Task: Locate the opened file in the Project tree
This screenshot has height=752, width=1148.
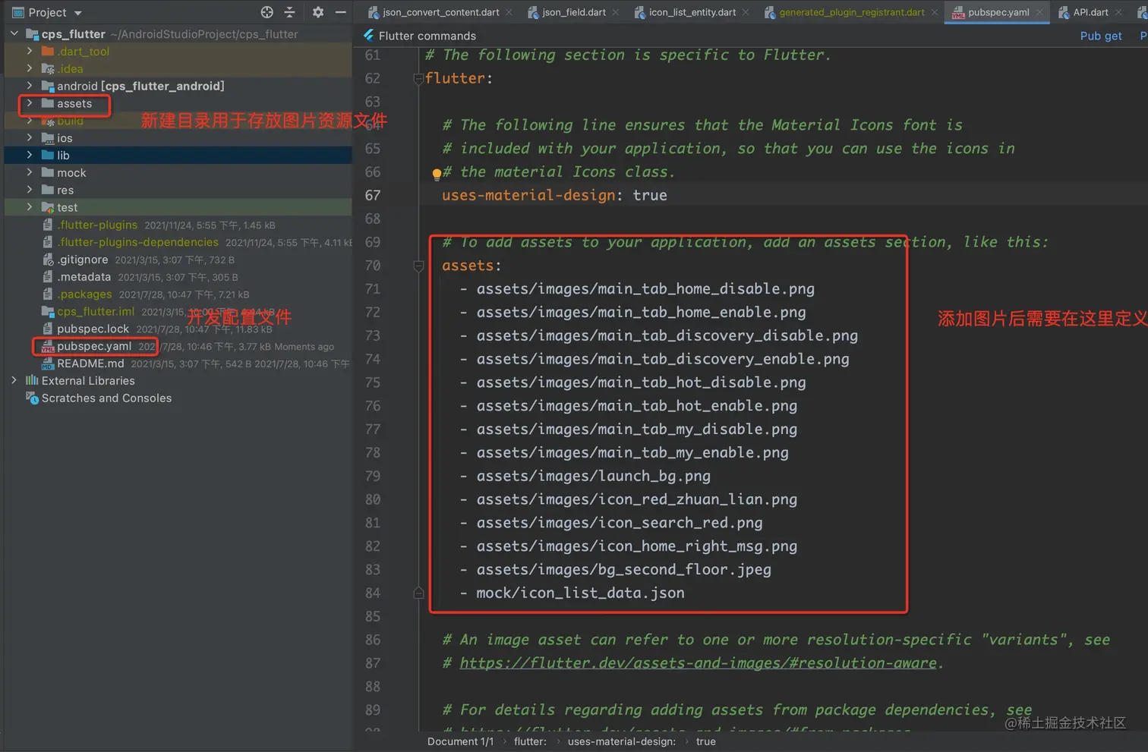Action: pos(266,12)
